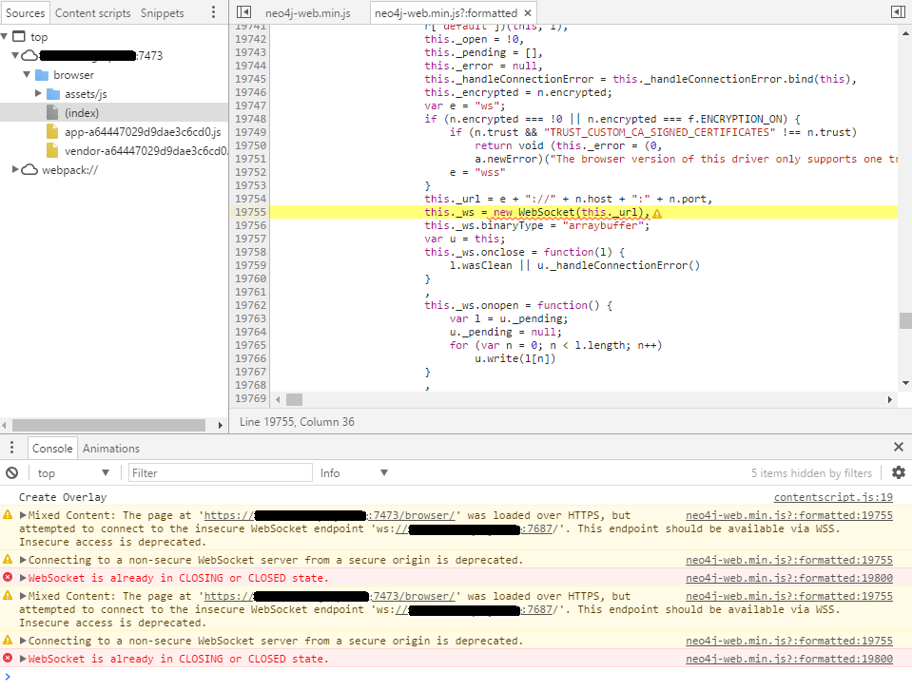Select the browser folder row
Screen dimensions: 912x691
73,75
